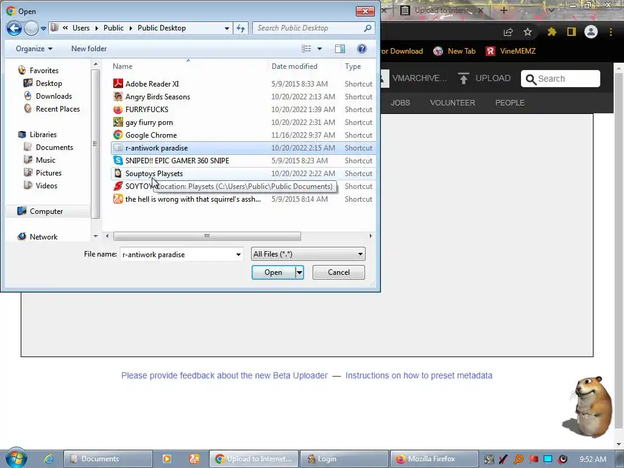Open PEOPLE tab on Internet Archive
Viewport: 624px width, 468px height.
pos(510,102)
